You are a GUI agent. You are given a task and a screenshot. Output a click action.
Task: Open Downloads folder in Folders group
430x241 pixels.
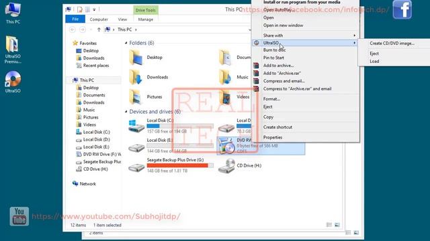[x=136, y=77]
